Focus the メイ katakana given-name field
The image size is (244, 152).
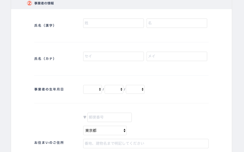pos(177,57)
